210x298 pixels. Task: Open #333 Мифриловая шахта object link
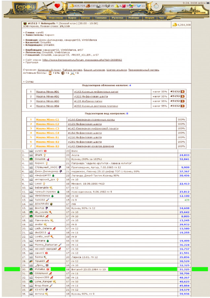coord(91,96)
